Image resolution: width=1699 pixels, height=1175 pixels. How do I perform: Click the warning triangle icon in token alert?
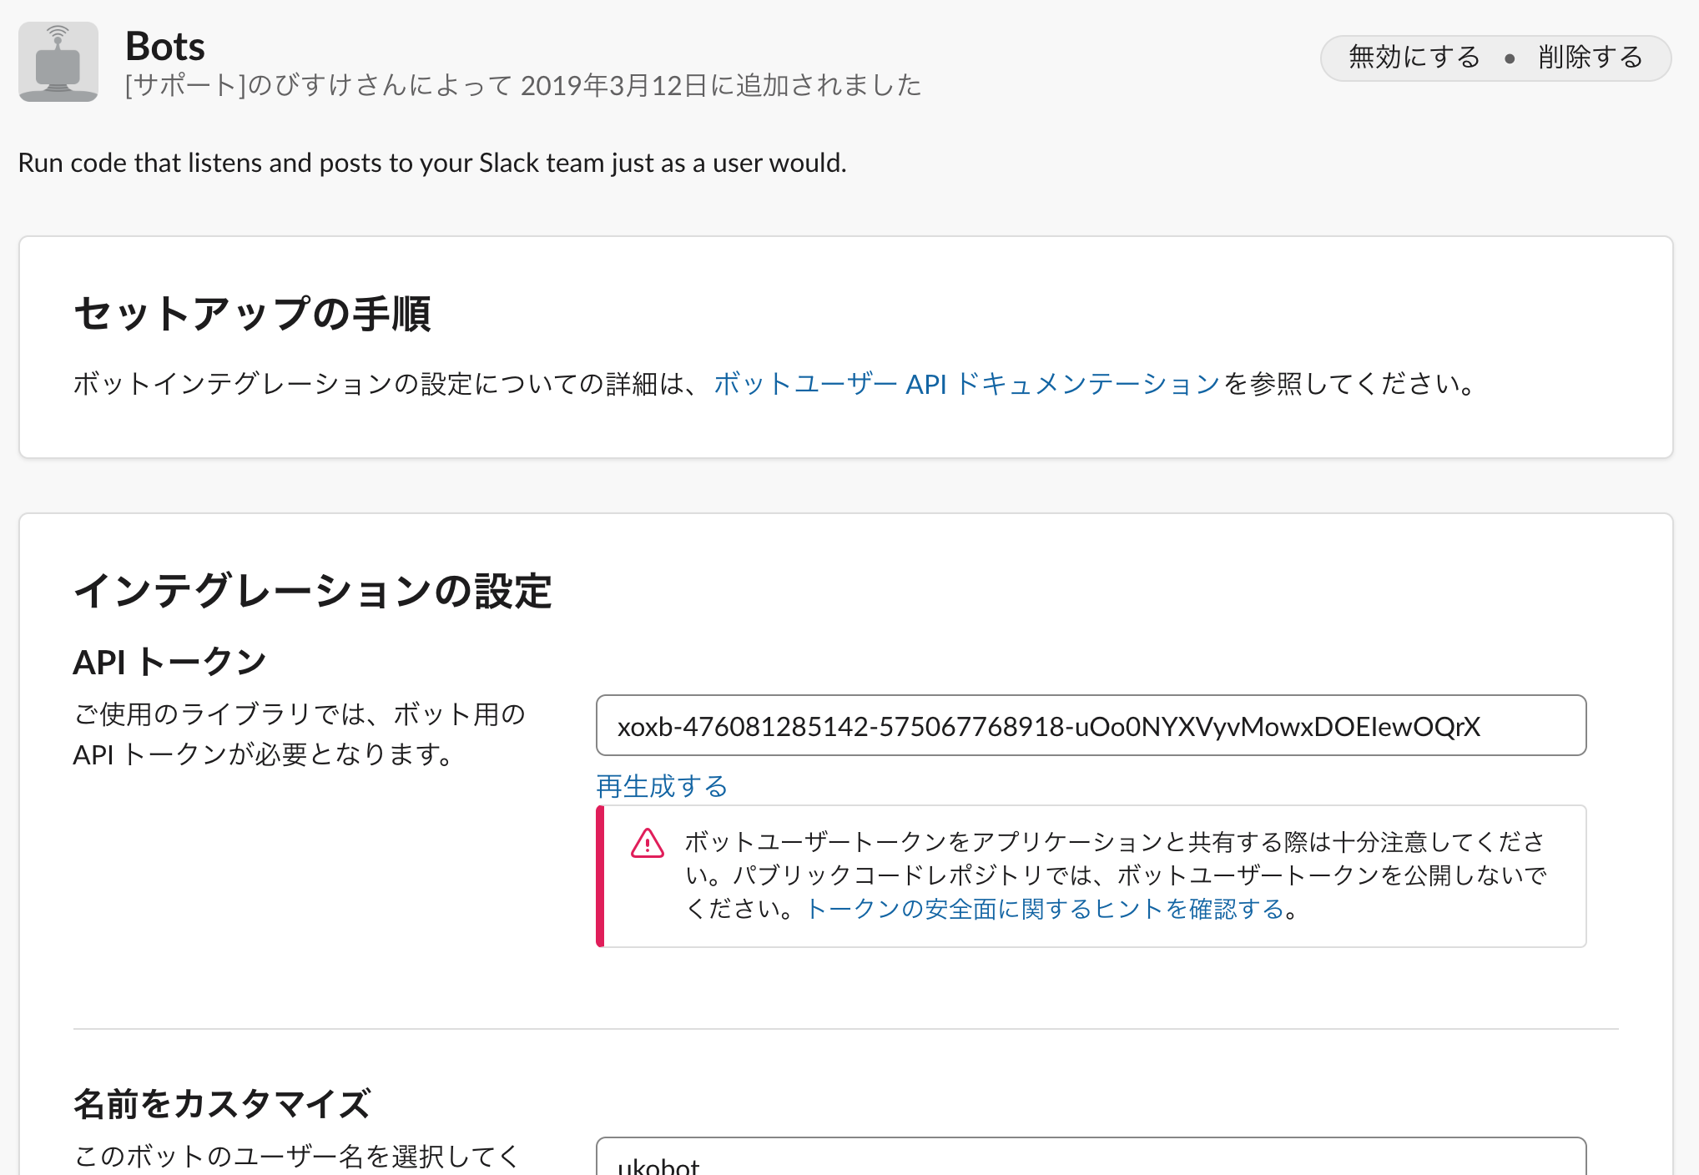pyautogui.click(x=647, y=845)
